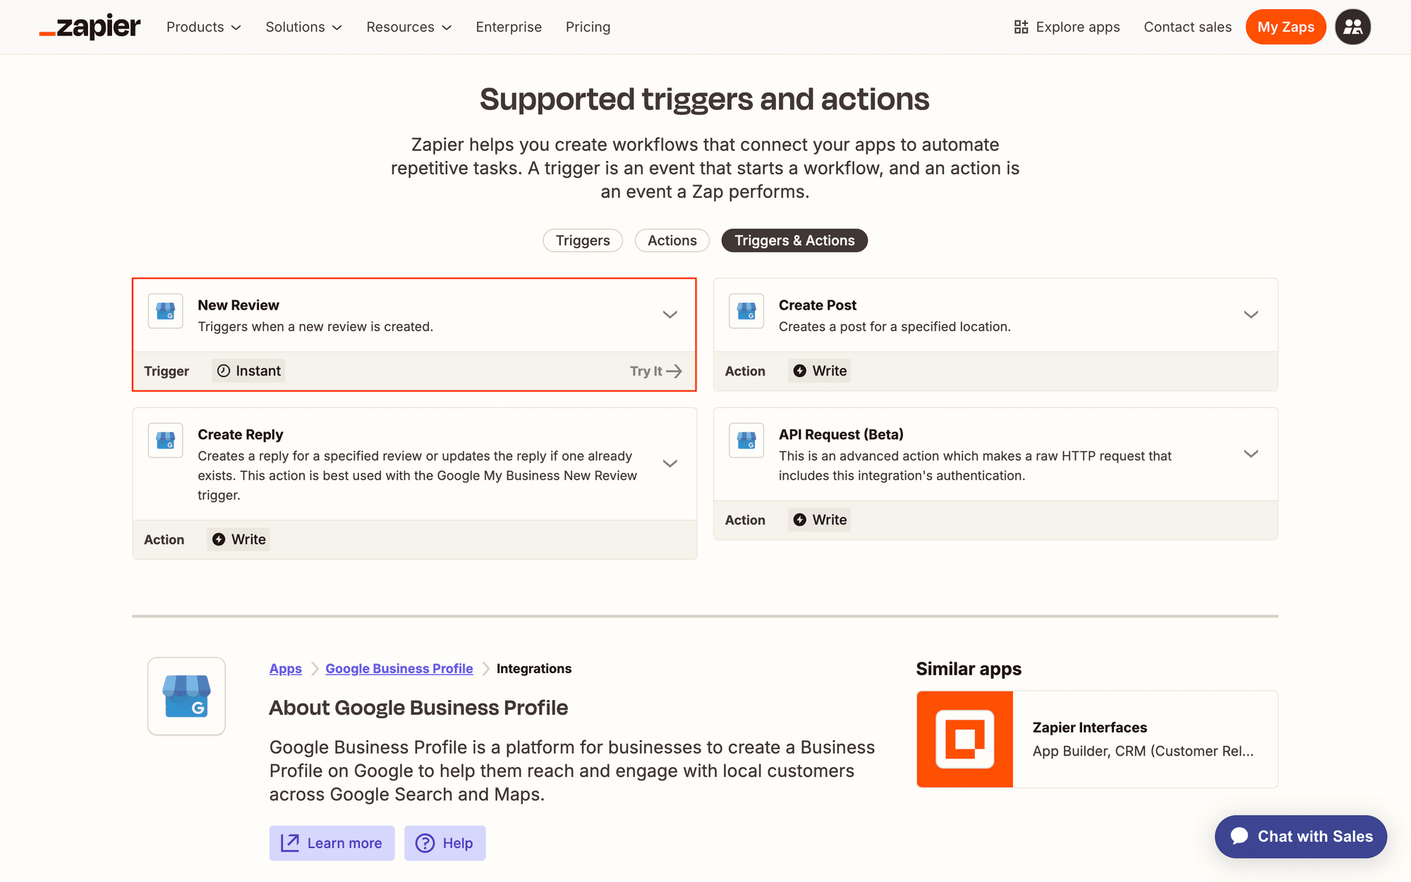This screenshot has width=1411, height=882.
Task: Click Contact sales
Action: click(1187, 27)
